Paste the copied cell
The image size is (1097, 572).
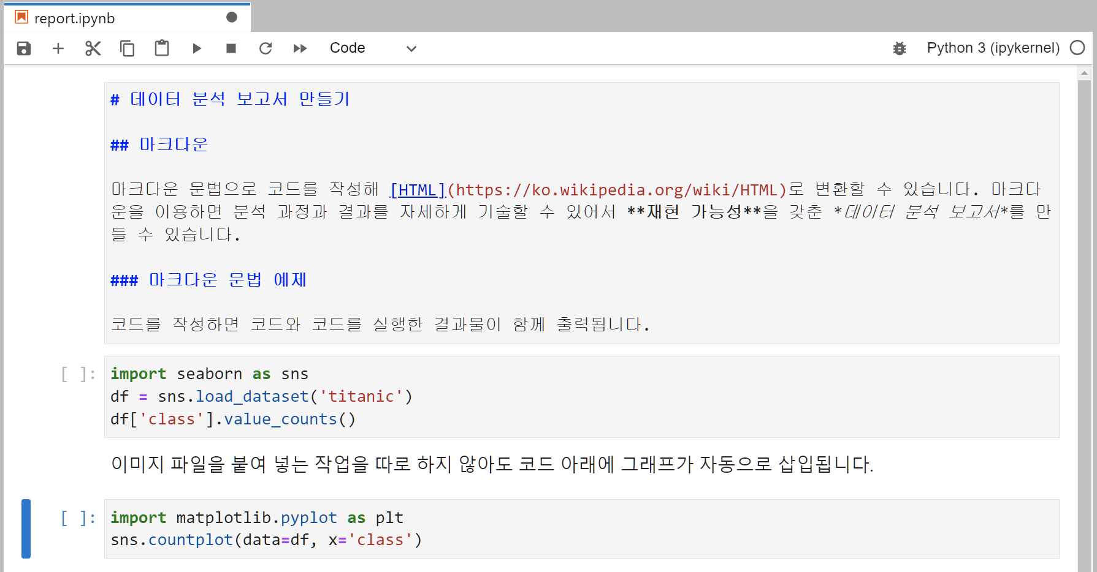[161, 48]
